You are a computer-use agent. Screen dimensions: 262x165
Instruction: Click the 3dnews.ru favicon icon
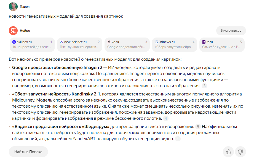coord(156,42)
